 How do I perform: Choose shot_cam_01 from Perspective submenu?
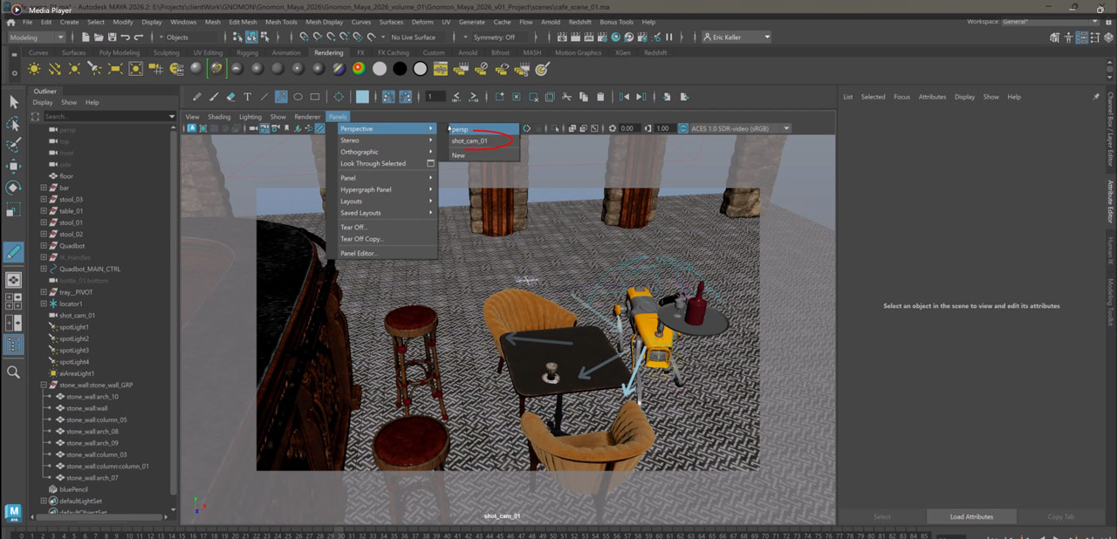pyautogui.click(x=469, y=141)
